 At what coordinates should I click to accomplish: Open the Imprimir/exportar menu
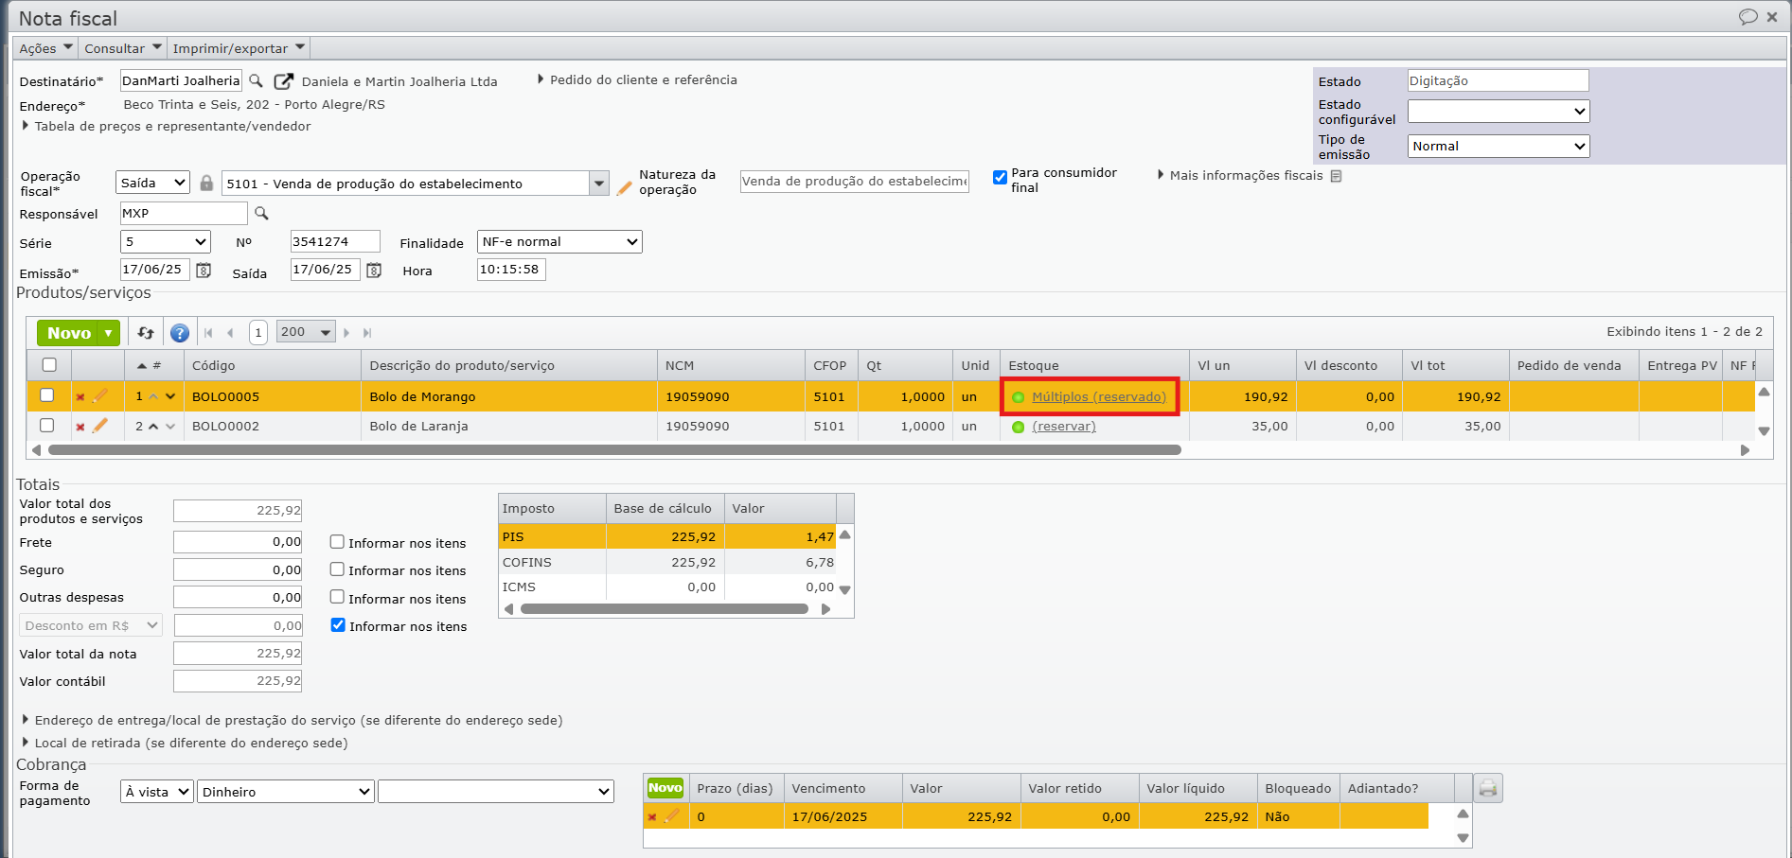pos(239,48)
